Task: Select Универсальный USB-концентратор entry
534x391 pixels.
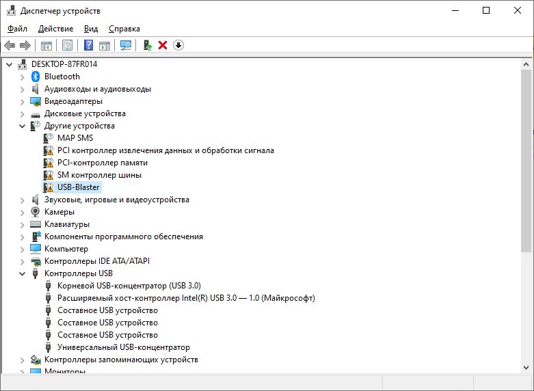Action: 124,347
